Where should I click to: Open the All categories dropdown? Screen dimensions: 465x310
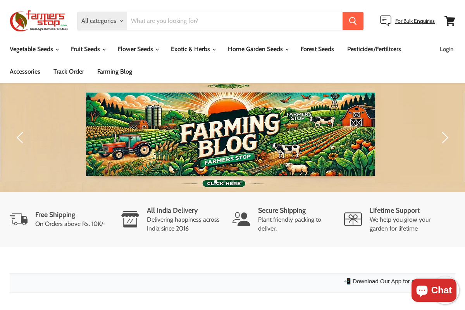click(102, 21)
